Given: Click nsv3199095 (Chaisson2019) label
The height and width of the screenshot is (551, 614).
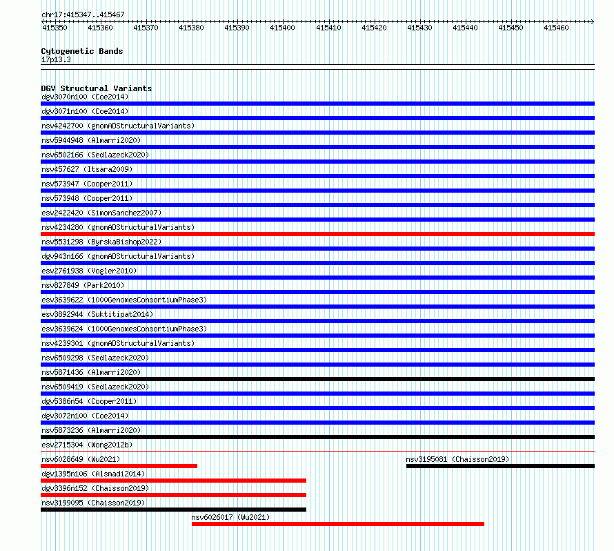Looking at the screenshot, I should point(93,503).
